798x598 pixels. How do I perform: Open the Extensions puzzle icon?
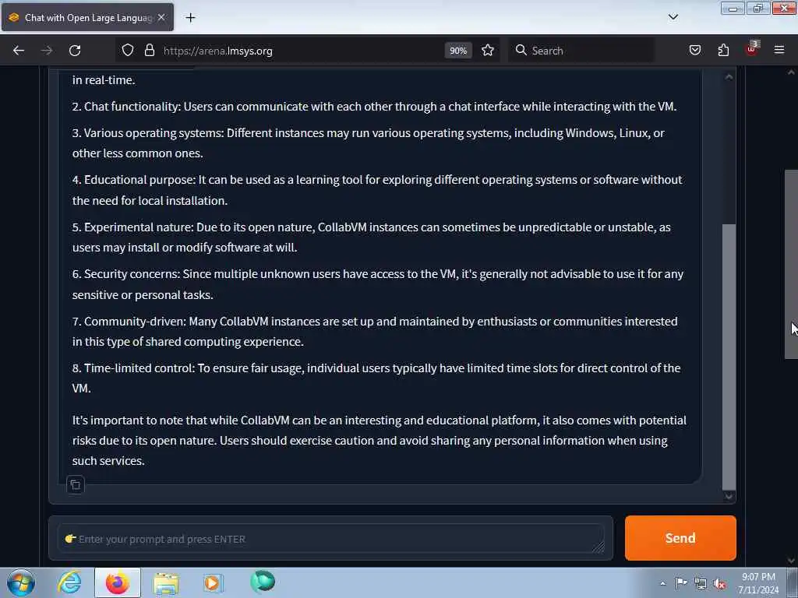[723, 51]
